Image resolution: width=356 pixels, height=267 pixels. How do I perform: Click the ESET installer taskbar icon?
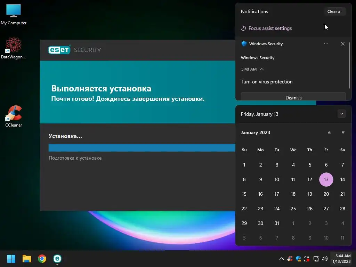pyautogui.click(x=57, y=259)
